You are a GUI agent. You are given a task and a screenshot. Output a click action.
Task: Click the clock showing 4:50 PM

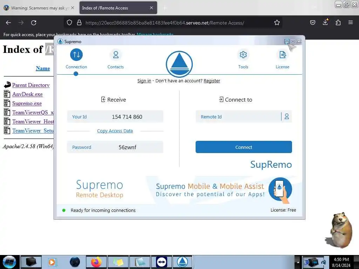pyautogui.click(x=341, y=260)
